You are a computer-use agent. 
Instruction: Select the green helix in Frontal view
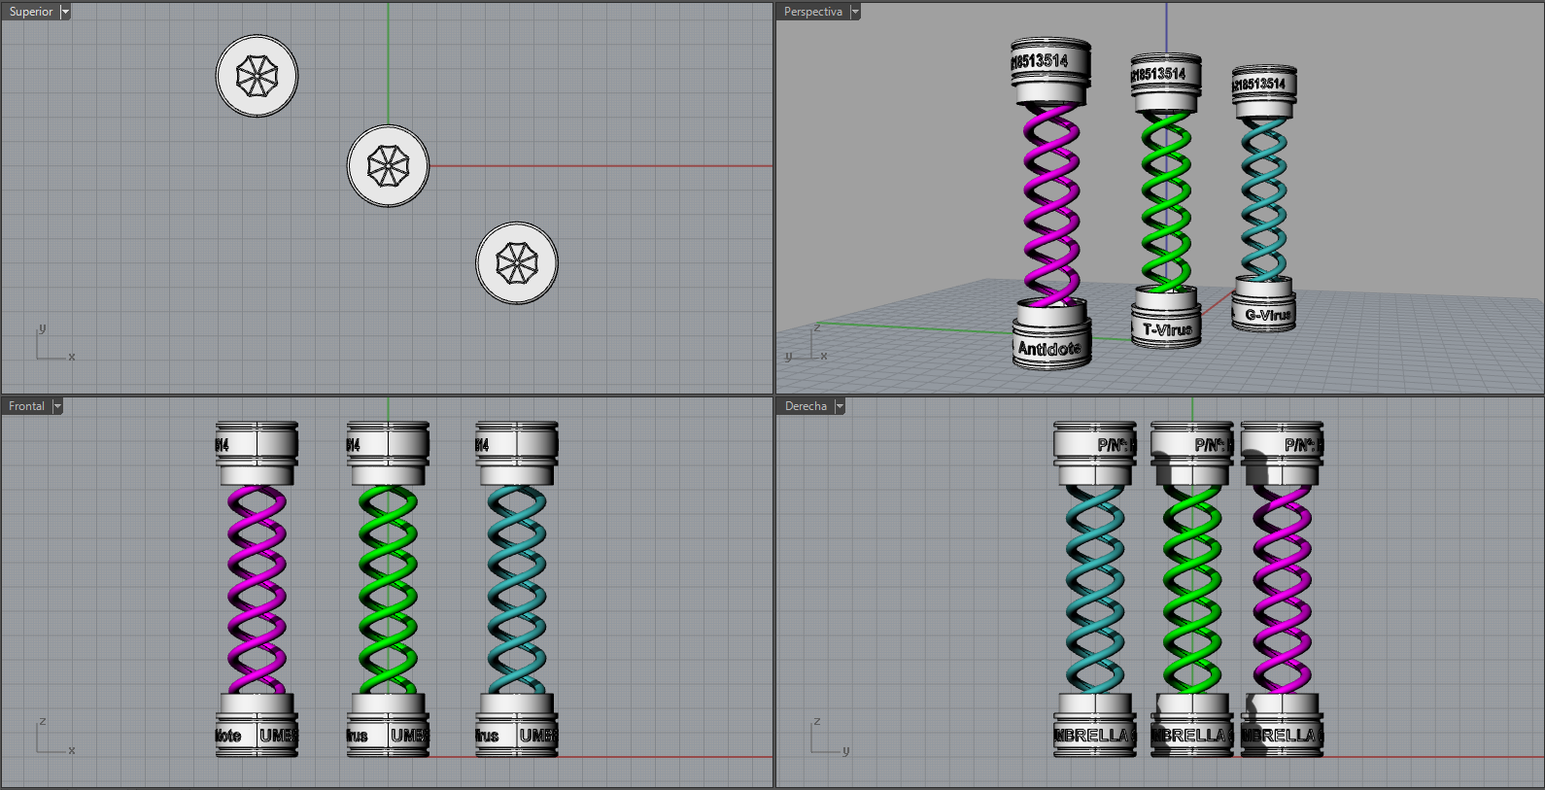[x=388, y=590]
